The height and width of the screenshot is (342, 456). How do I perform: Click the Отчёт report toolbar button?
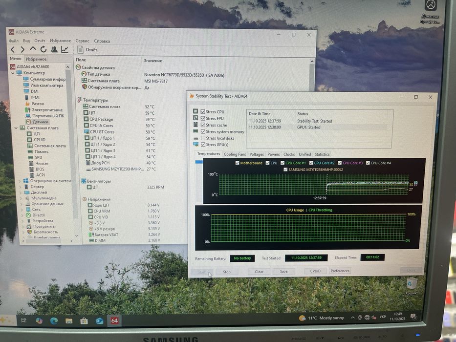[87, 50]
